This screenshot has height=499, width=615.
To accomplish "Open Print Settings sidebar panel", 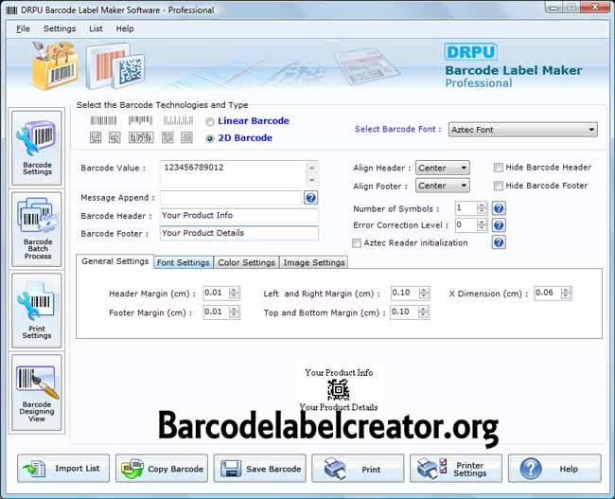I will click(x=37, y=311).
